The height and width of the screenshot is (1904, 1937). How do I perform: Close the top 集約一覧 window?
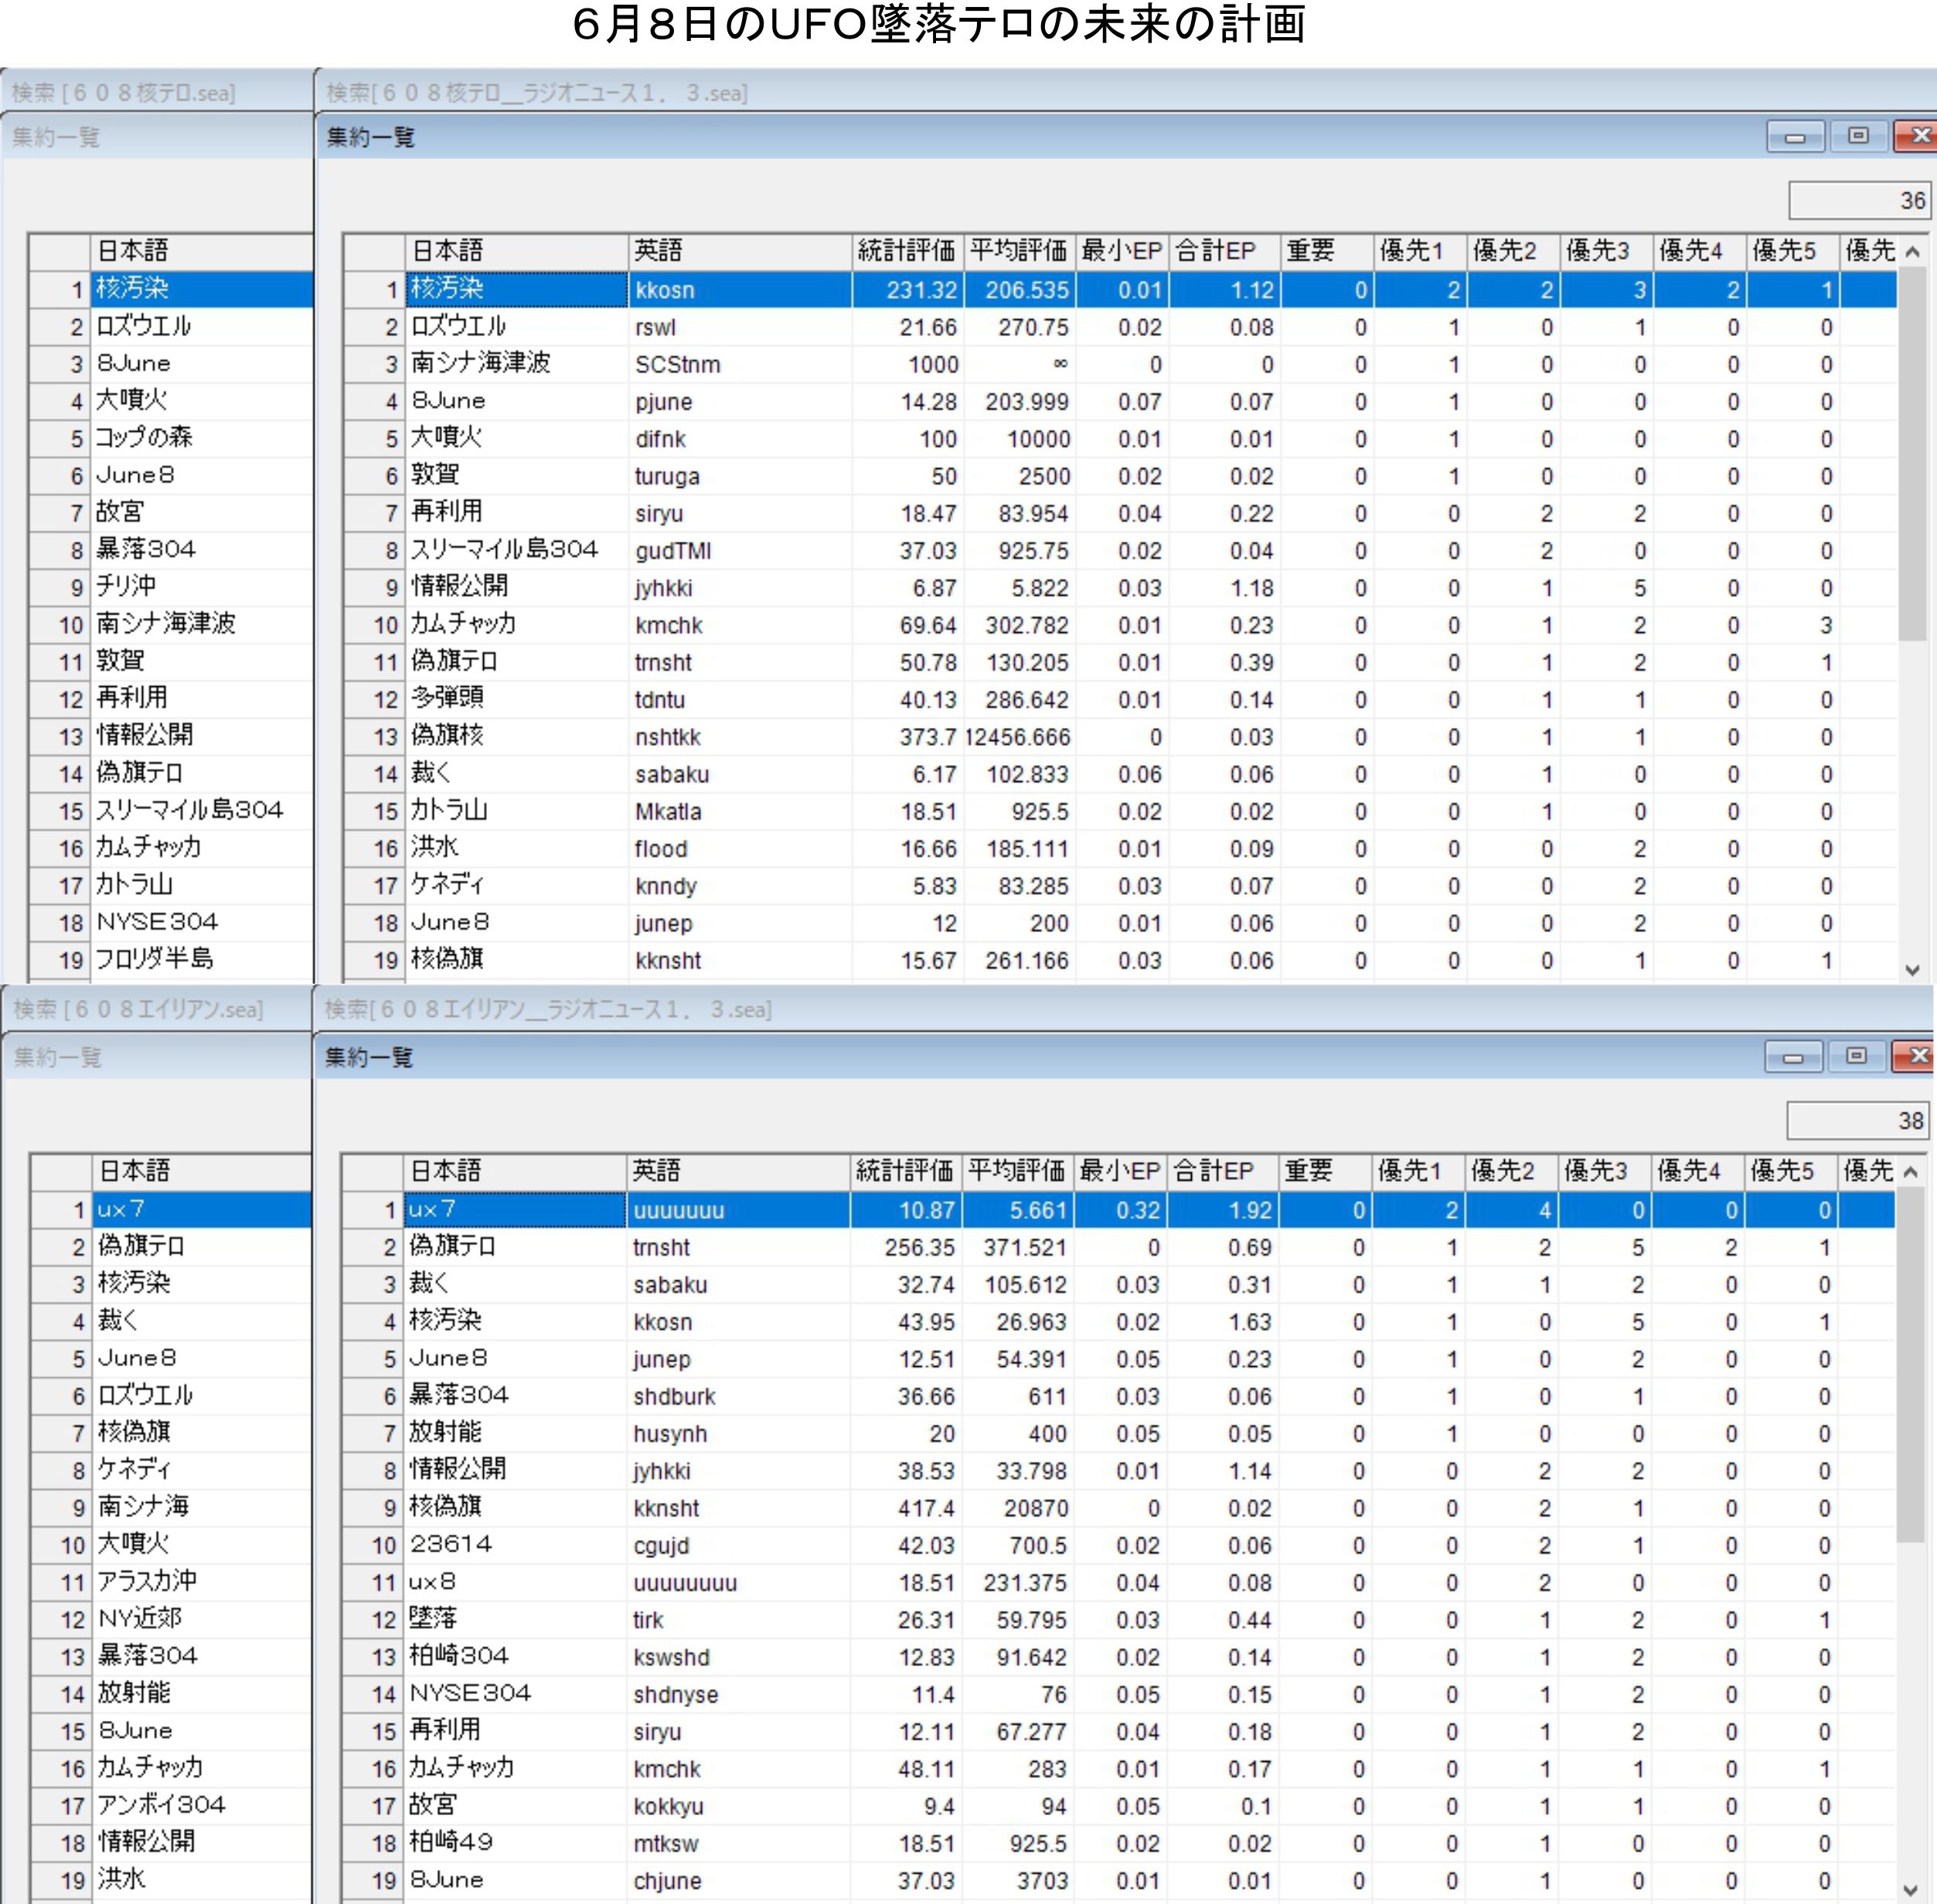(1917, 136)
